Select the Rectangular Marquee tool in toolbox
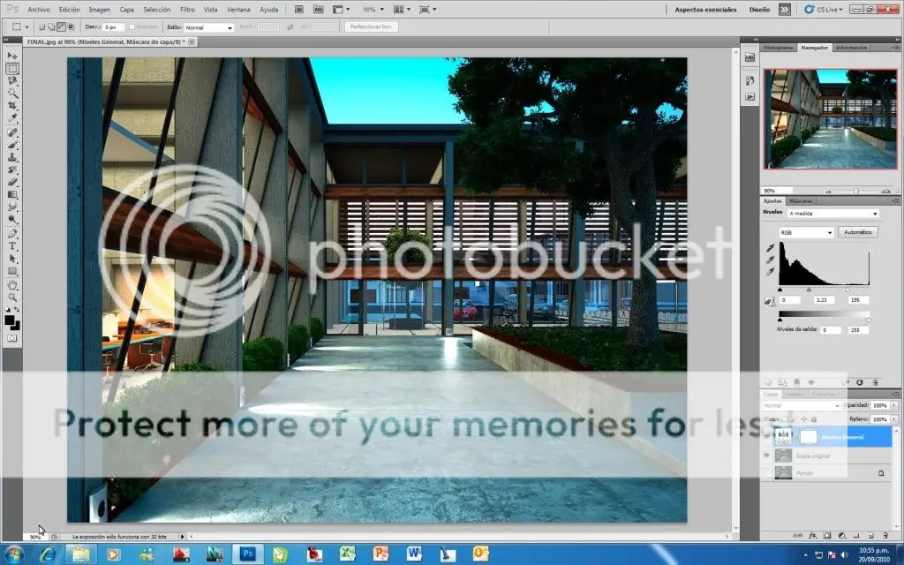 [12, 69]
